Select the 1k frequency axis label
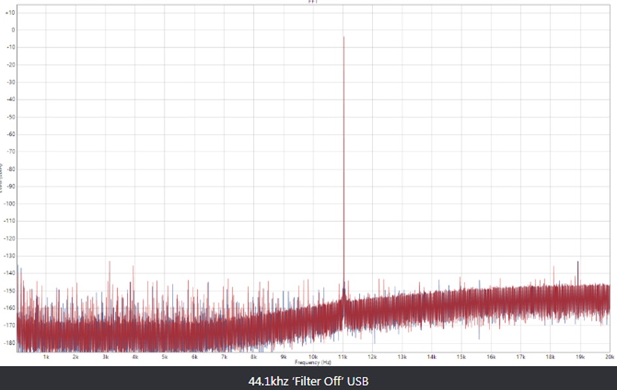 click(46, 357)
